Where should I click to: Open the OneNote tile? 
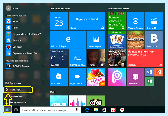(135, 77)
